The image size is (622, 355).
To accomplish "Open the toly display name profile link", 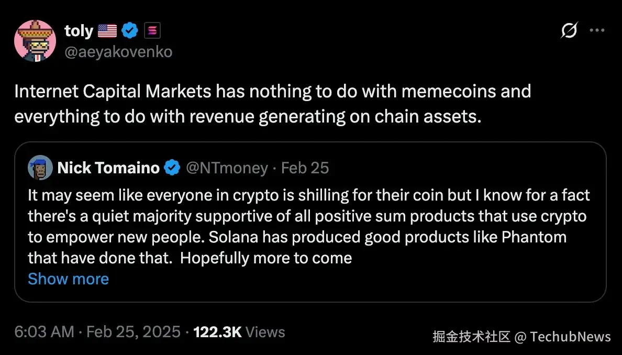I will point(79,31).
